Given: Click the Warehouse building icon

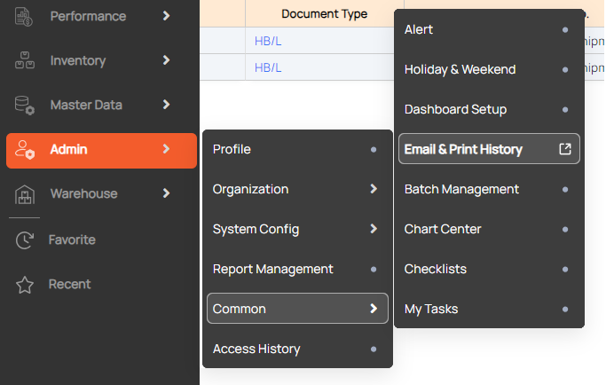Looking at the screenshot, I should 24,194.
